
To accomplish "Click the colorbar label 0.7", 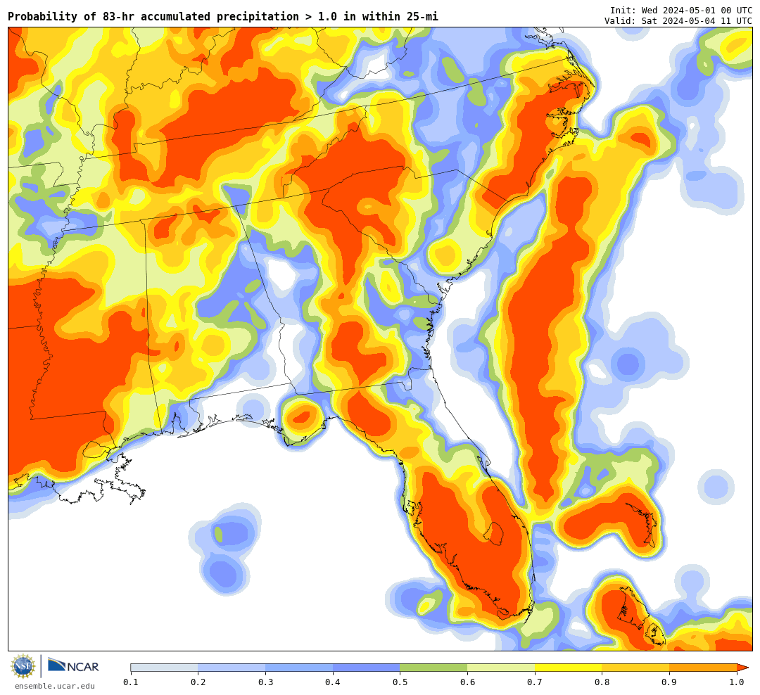I will pyautogui.click(x=535, y=682).
